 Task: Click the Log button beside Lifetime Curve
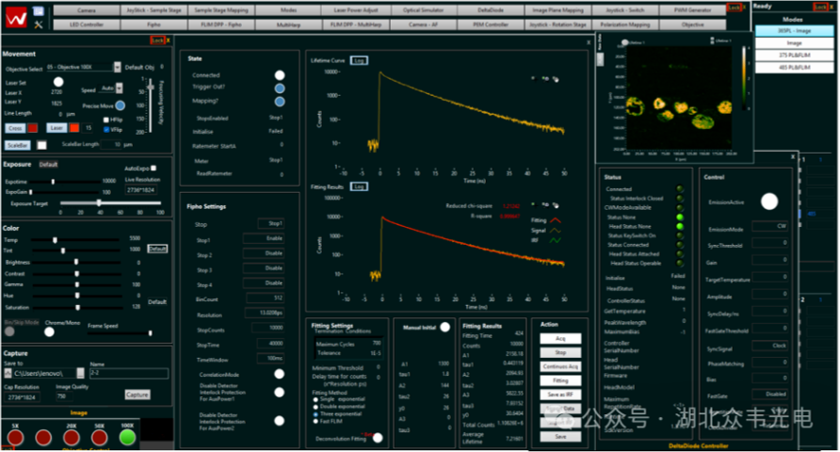tap(359, 60)
